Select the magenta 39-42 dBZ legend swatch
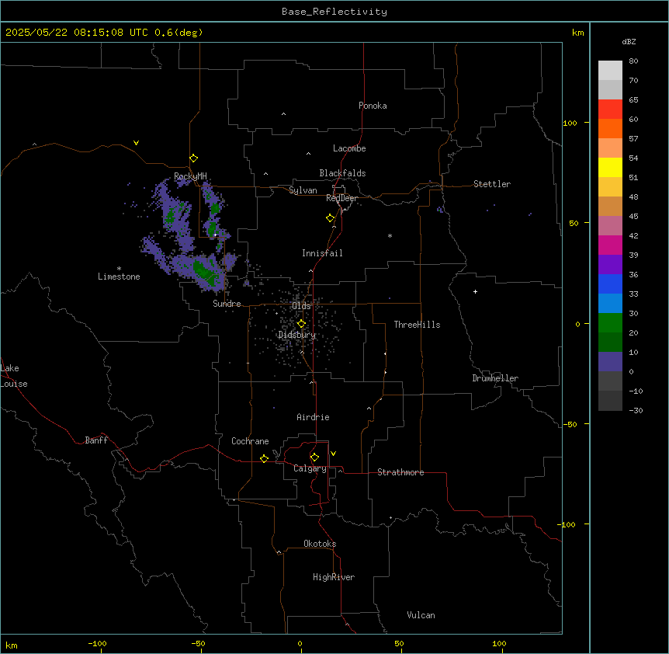Image resolution: width=669 pixels, height=654 pixels. click(x=610, y=245)
